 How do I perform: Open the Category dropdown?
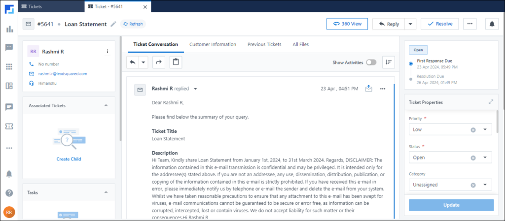coord(485,185)
